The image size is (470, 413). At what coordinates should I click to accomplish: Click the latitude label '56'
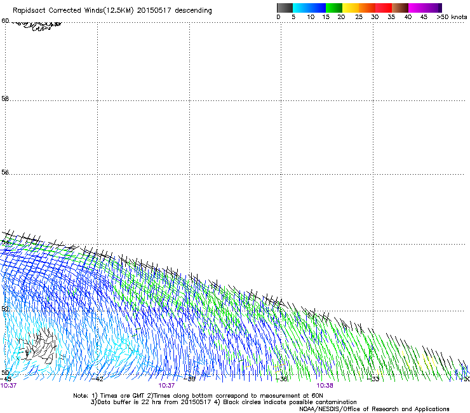pyautogui.click(x=5, y=172)
